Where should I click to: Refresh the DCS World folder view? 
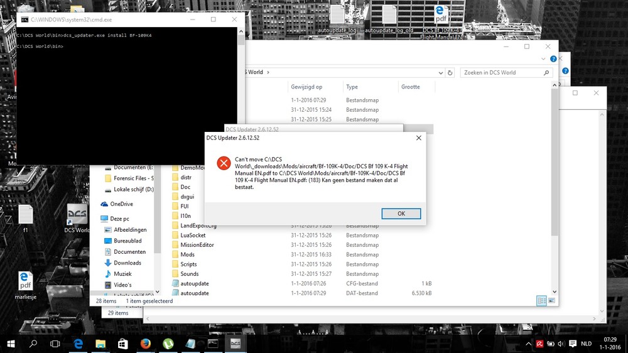[450, 73]
